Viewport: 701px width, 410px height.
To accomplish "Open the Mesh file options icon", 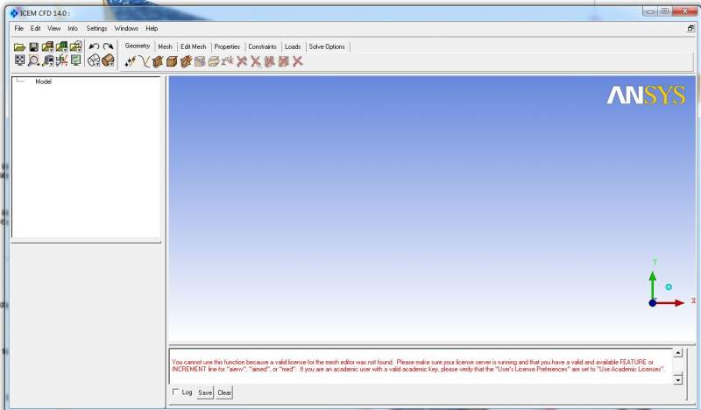I will [61, 46].
